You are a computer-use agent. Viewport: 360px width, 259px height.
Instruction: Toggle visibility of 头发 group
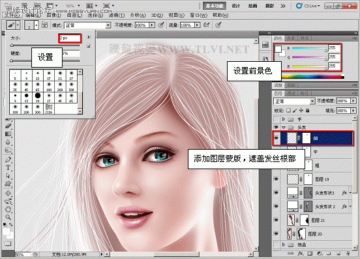click(x=277, y=127)
